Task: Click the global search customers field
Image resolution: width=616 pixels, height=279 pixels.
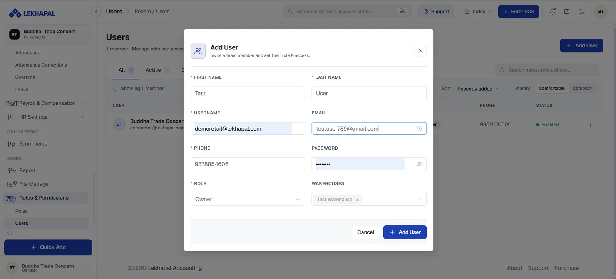Action: [x=348, y=12]
